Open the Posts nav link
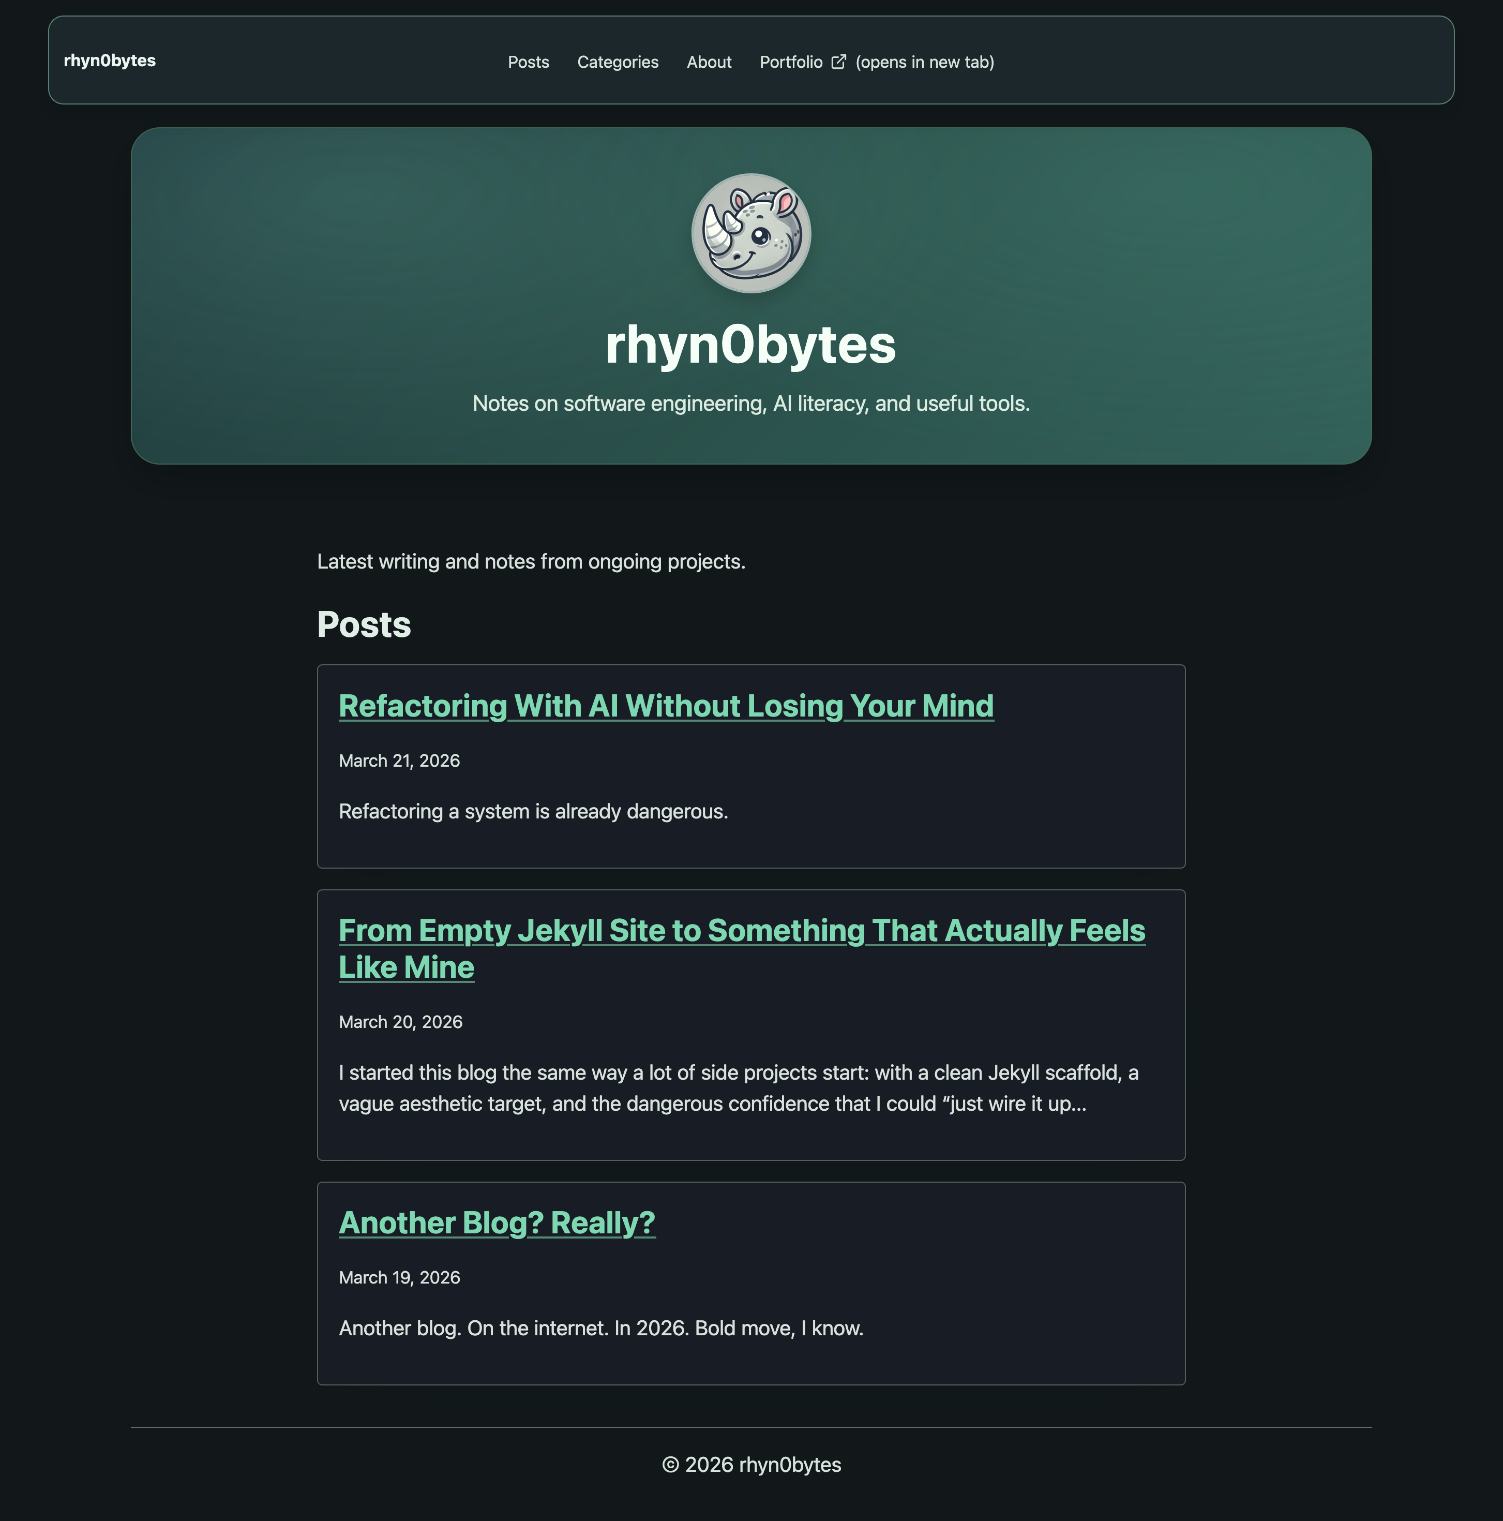The height and width of the screenshot is (1521, 1503). click(528, 62)
